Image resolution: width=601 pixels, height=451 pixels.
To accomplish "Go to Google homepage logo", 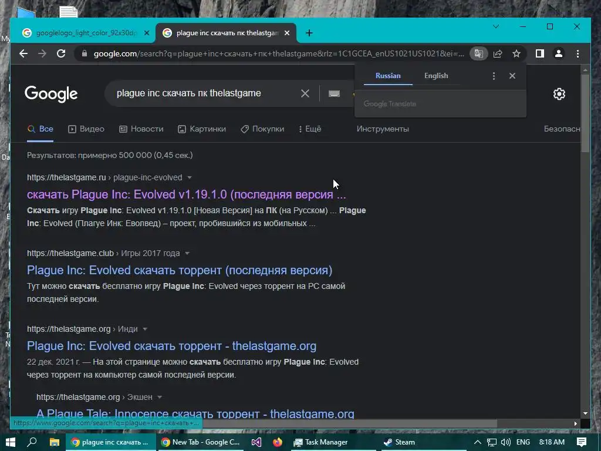I will pyautogui.click(x=51, y=94).
